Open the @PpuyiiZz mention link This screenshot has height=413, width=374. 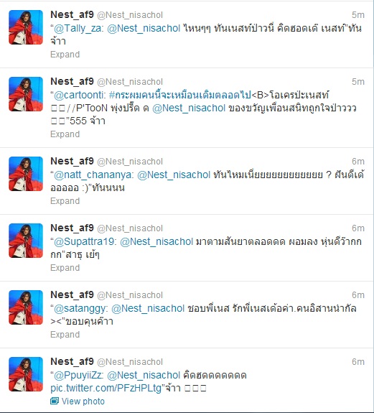pos(79,375)
